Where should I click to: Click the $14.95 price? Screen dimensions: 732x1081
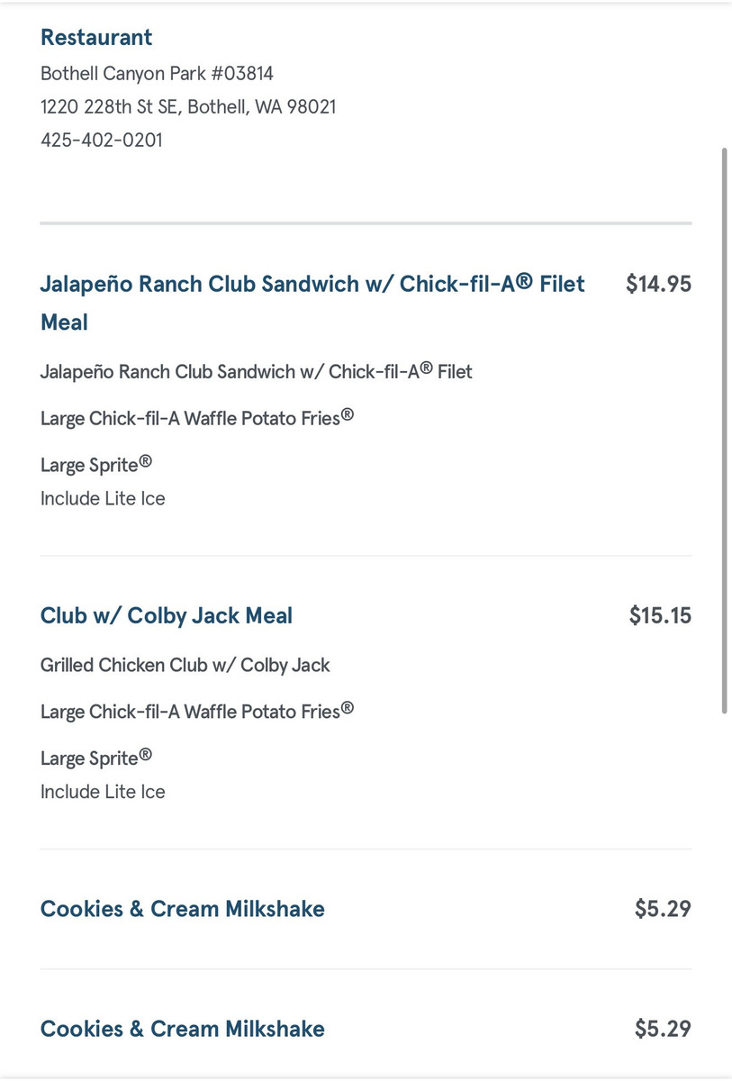[x=658, y=285]
